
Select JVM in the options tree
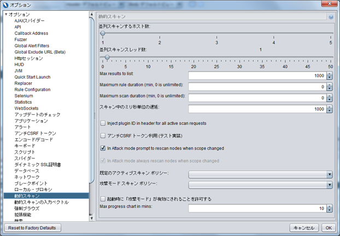[x=18, y=71]
